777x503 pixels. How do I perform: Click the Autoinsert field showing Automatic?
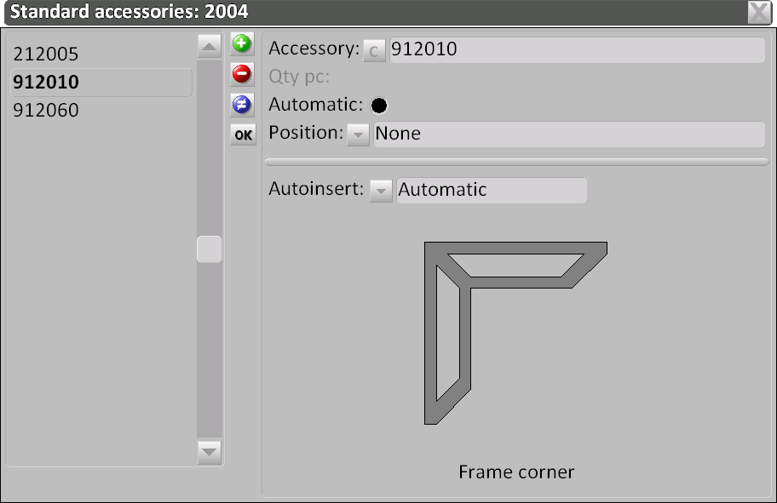(492, 191)
